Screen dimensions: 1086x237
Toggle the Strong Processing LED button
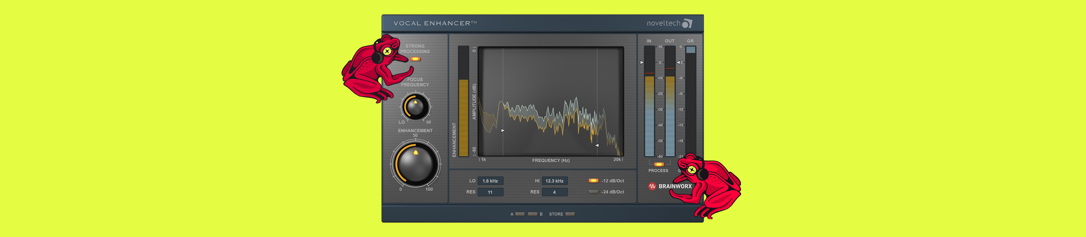(415, 59)
